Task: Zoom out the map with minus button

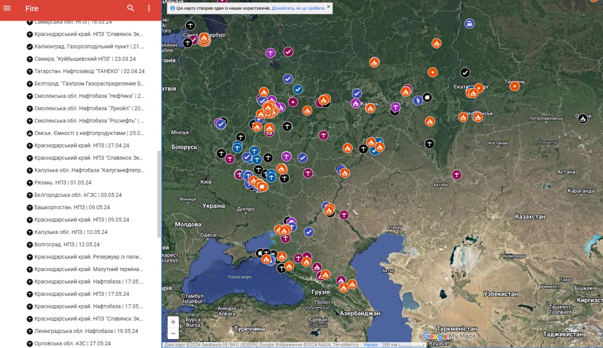Action: 173,333
